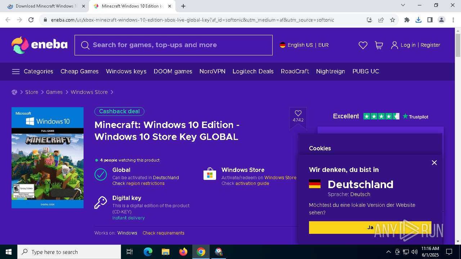Toggle the browser side panel

point(430,20)
